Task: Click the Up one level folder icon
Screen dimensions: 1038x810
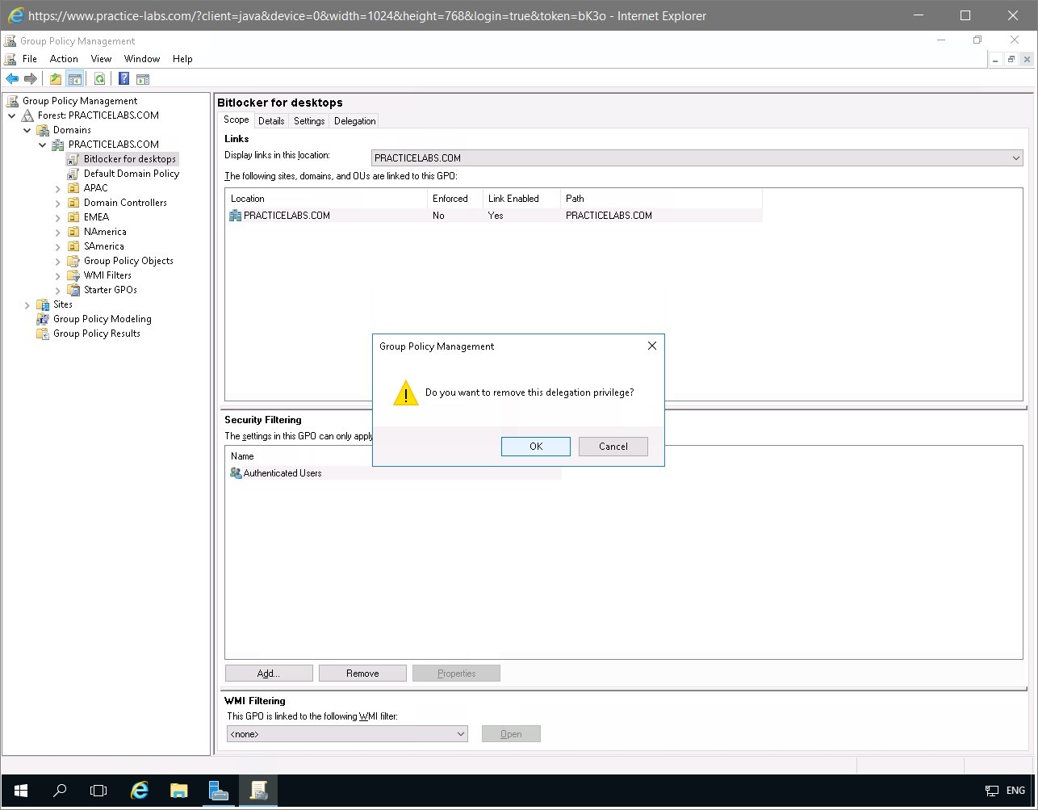Action: [x=55, y=79]
